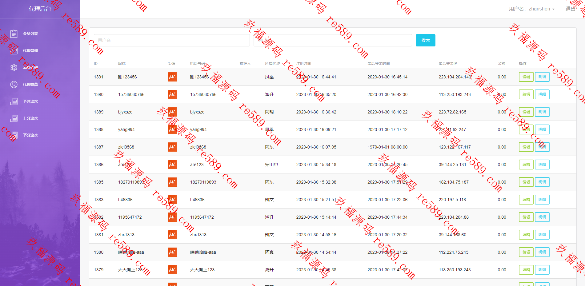Open 下注流水 in the sidebar menu

pos(30,101)
